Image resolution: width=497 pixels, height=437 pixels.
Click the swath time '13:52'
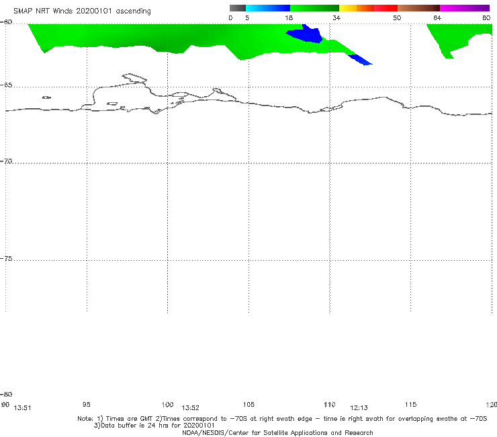[190, 408]
